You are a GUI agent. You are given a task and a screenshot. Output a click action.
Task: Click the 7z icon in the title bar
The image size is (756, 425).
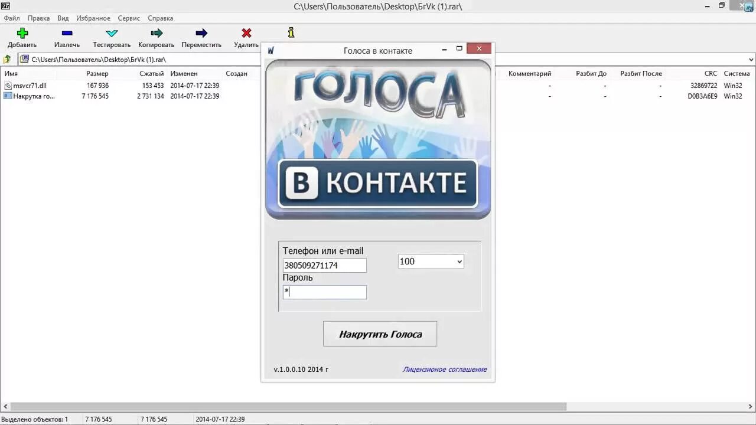tap(5, 6)
